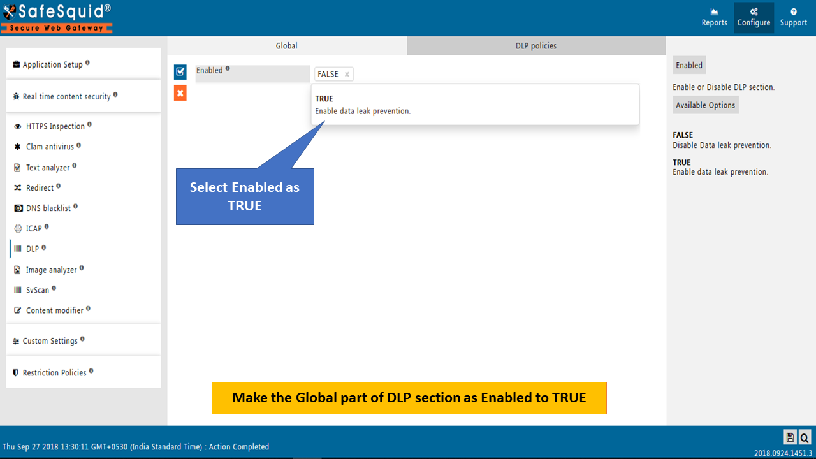The width and height of the screenshot is (816, 459).
Task: Click the Text analyzer document icon
Action: click(x=18, y=168)
